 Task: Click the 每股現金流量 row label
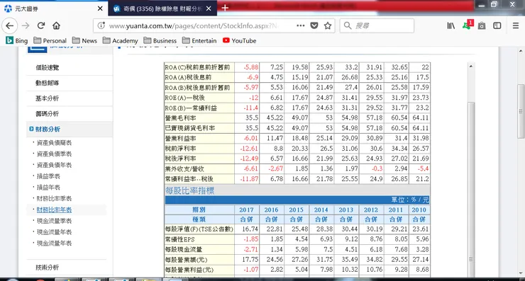[184, 249]
